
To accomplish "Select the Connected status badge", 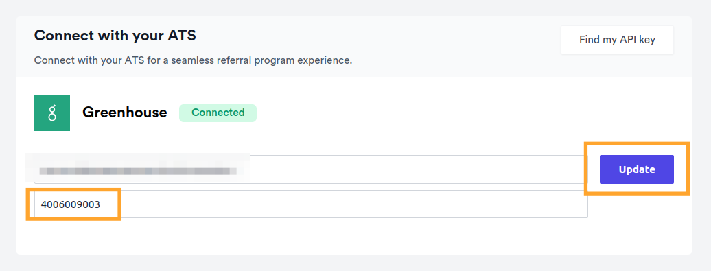I will (x=218, y=113).
